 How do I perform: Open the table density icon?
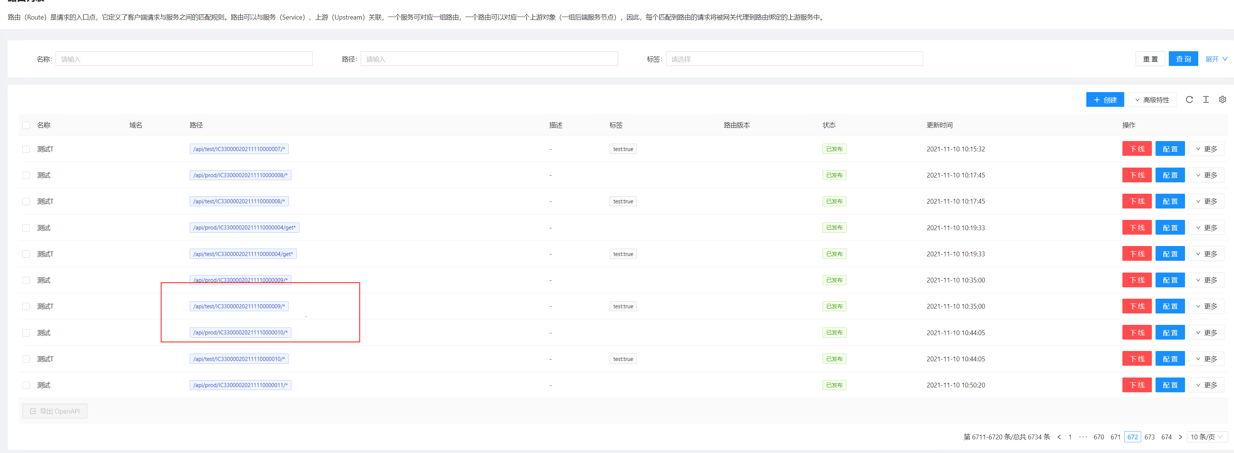[1206, 99]
